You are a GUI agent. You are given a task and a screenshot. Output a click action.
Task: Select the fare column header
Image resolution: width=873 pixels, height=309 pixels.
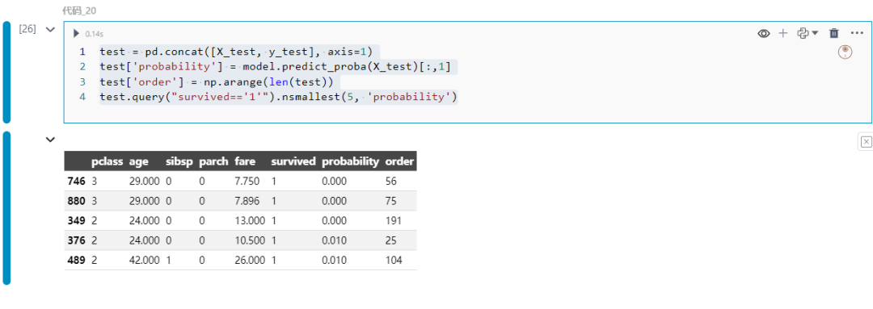pyautogui.click(x=245, y=161)
